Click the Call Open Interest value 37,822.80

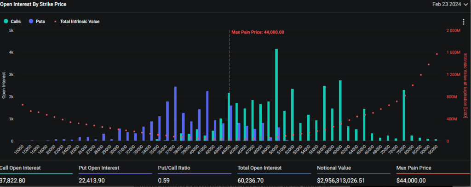12,181
